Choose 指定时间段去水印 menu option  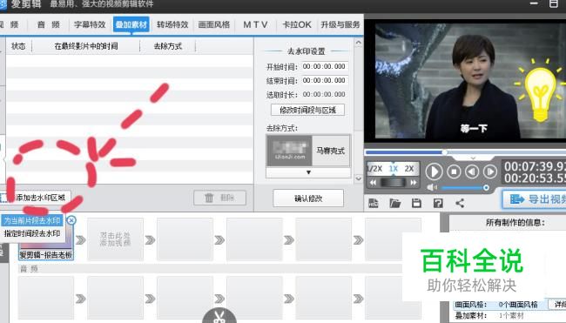coord(32,233)
